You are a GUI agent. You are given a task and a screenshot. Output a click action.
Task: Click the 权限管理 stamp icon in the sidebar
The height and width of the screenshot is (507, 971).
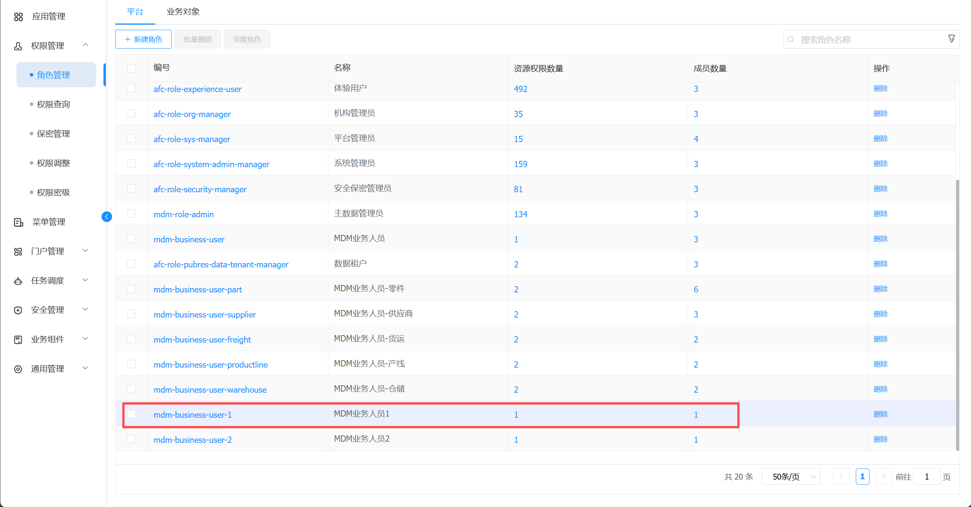(18, 46)
